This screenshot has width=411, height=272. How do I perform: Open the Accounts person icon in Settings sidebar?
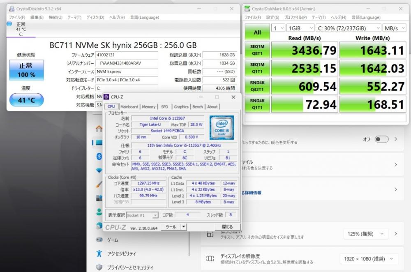pos(99,212)
